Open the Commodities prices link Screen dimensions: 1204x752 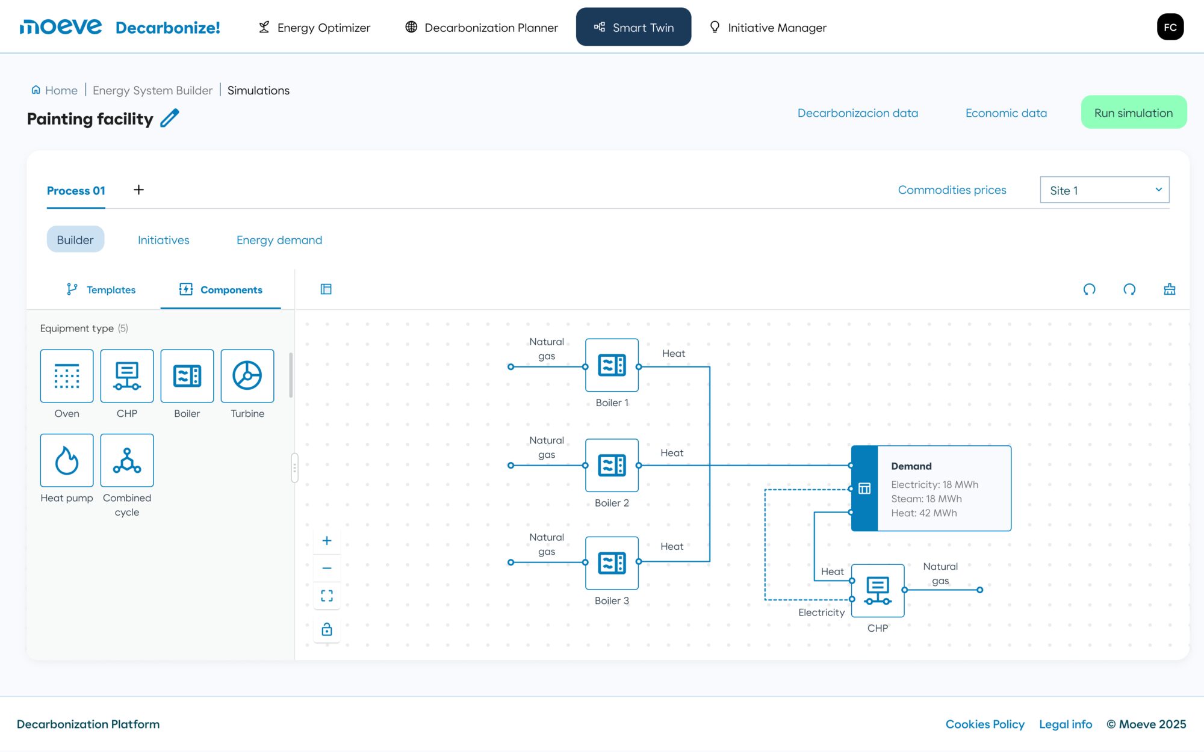pos(952,190)
